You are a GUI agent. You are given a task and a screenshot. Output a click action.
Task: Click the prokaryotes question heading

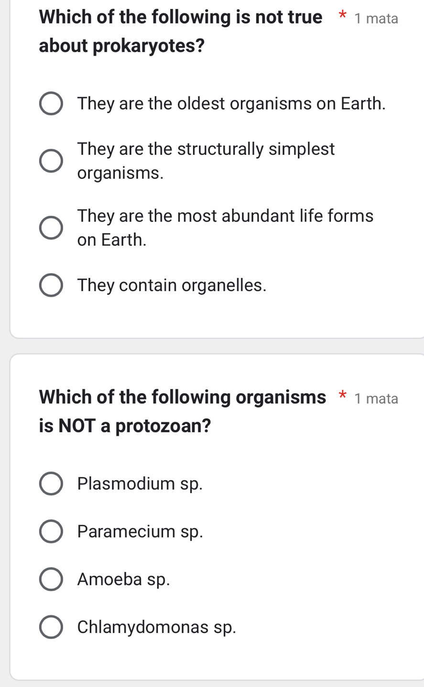(181, 32)
